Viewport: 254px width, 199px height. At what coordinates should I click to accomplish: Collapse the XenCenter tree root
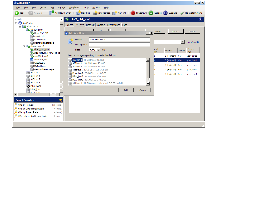[16, 23]
